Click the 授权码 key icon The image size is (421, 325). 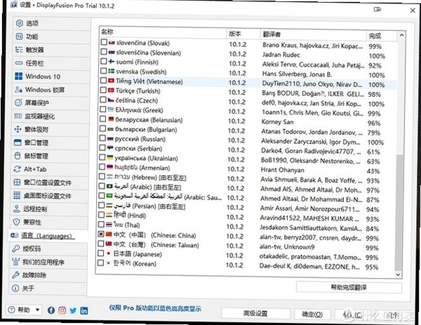click(x=16, y=248)
